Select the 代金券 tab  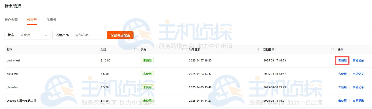pos(32,20)
